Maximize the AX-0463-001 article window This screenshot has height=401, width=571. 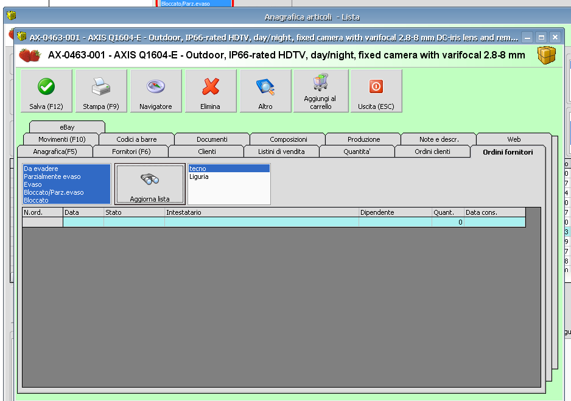pos(541,37)
